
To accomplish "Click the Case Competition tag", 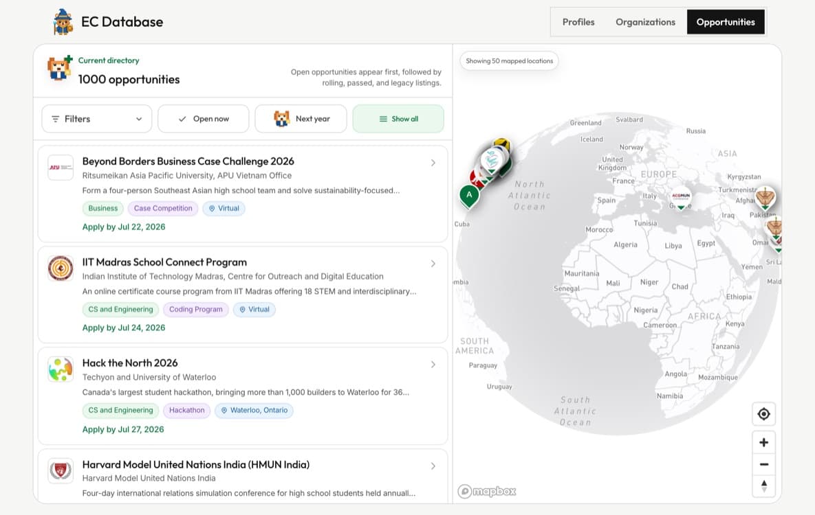I will point(163,208).
